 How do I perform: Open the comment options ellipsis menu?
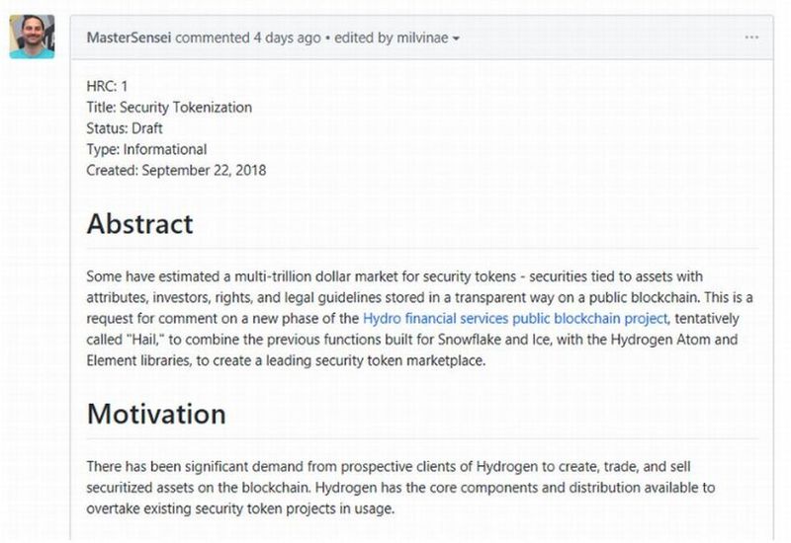click(751, 38)
